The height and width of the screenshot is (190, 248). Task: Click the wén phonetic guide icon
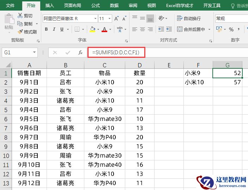coord(120,29)
